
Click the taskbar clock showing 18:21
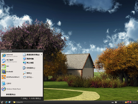point(135,102)
